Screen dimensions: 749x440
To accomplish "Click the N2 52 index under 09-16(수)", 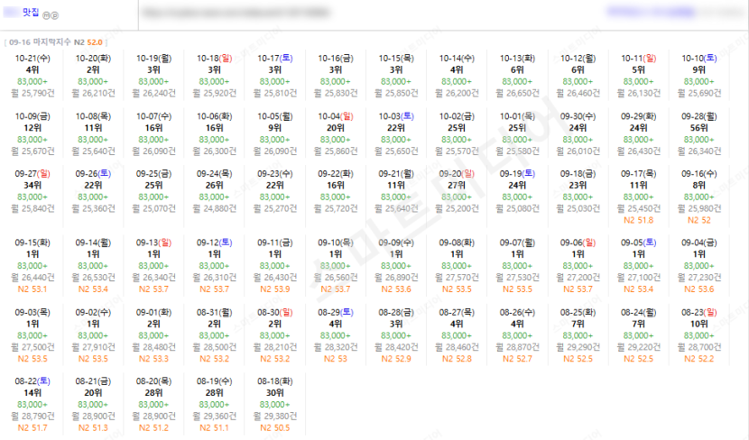I will point(698,221).
